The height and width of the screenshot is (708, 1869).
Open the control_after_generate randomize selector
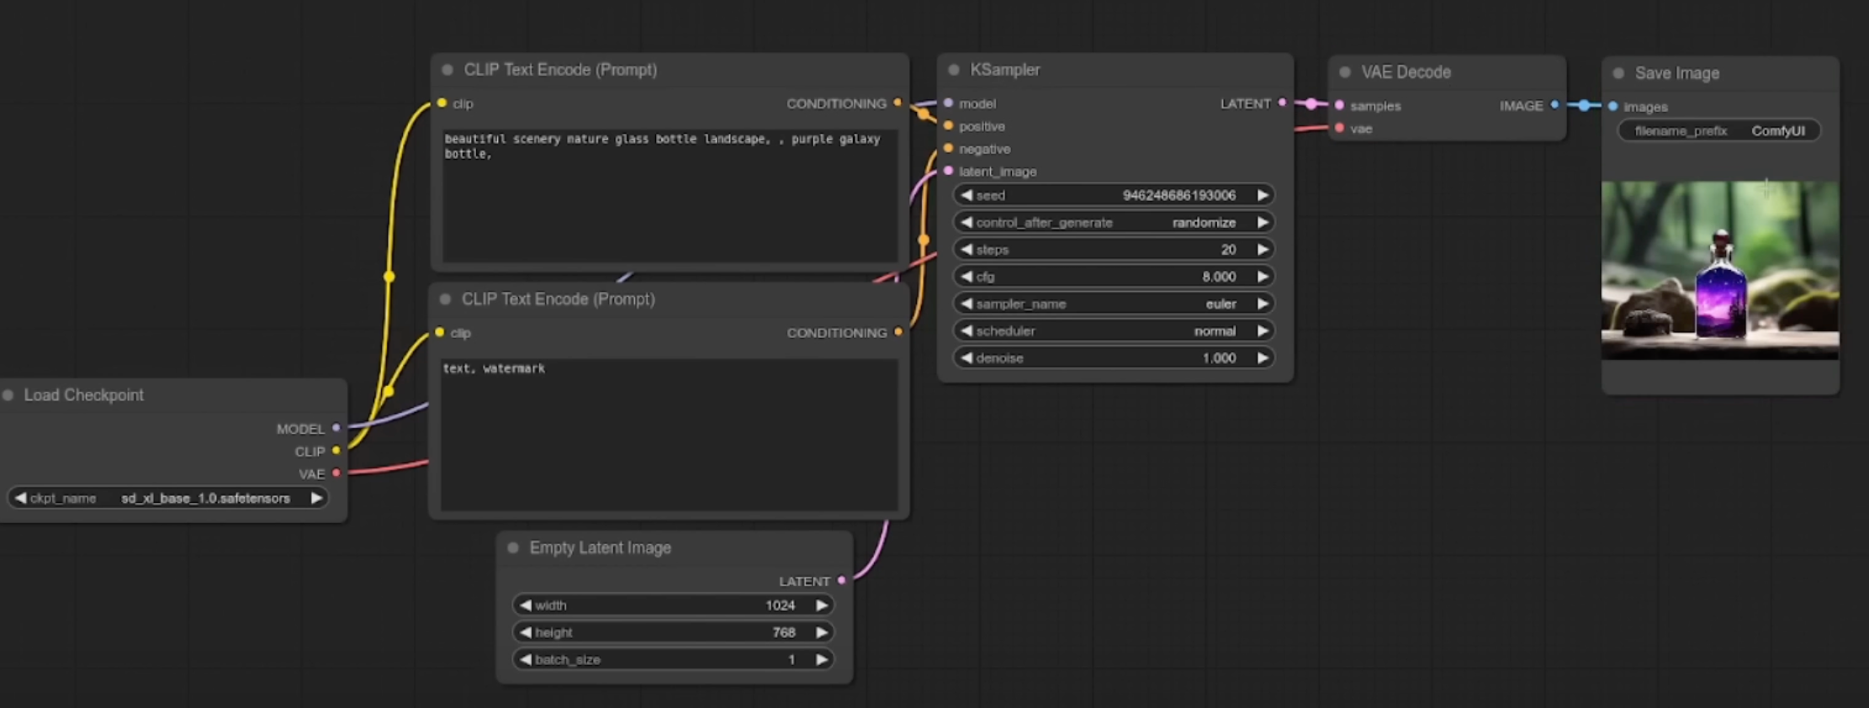click(1114, 223)
